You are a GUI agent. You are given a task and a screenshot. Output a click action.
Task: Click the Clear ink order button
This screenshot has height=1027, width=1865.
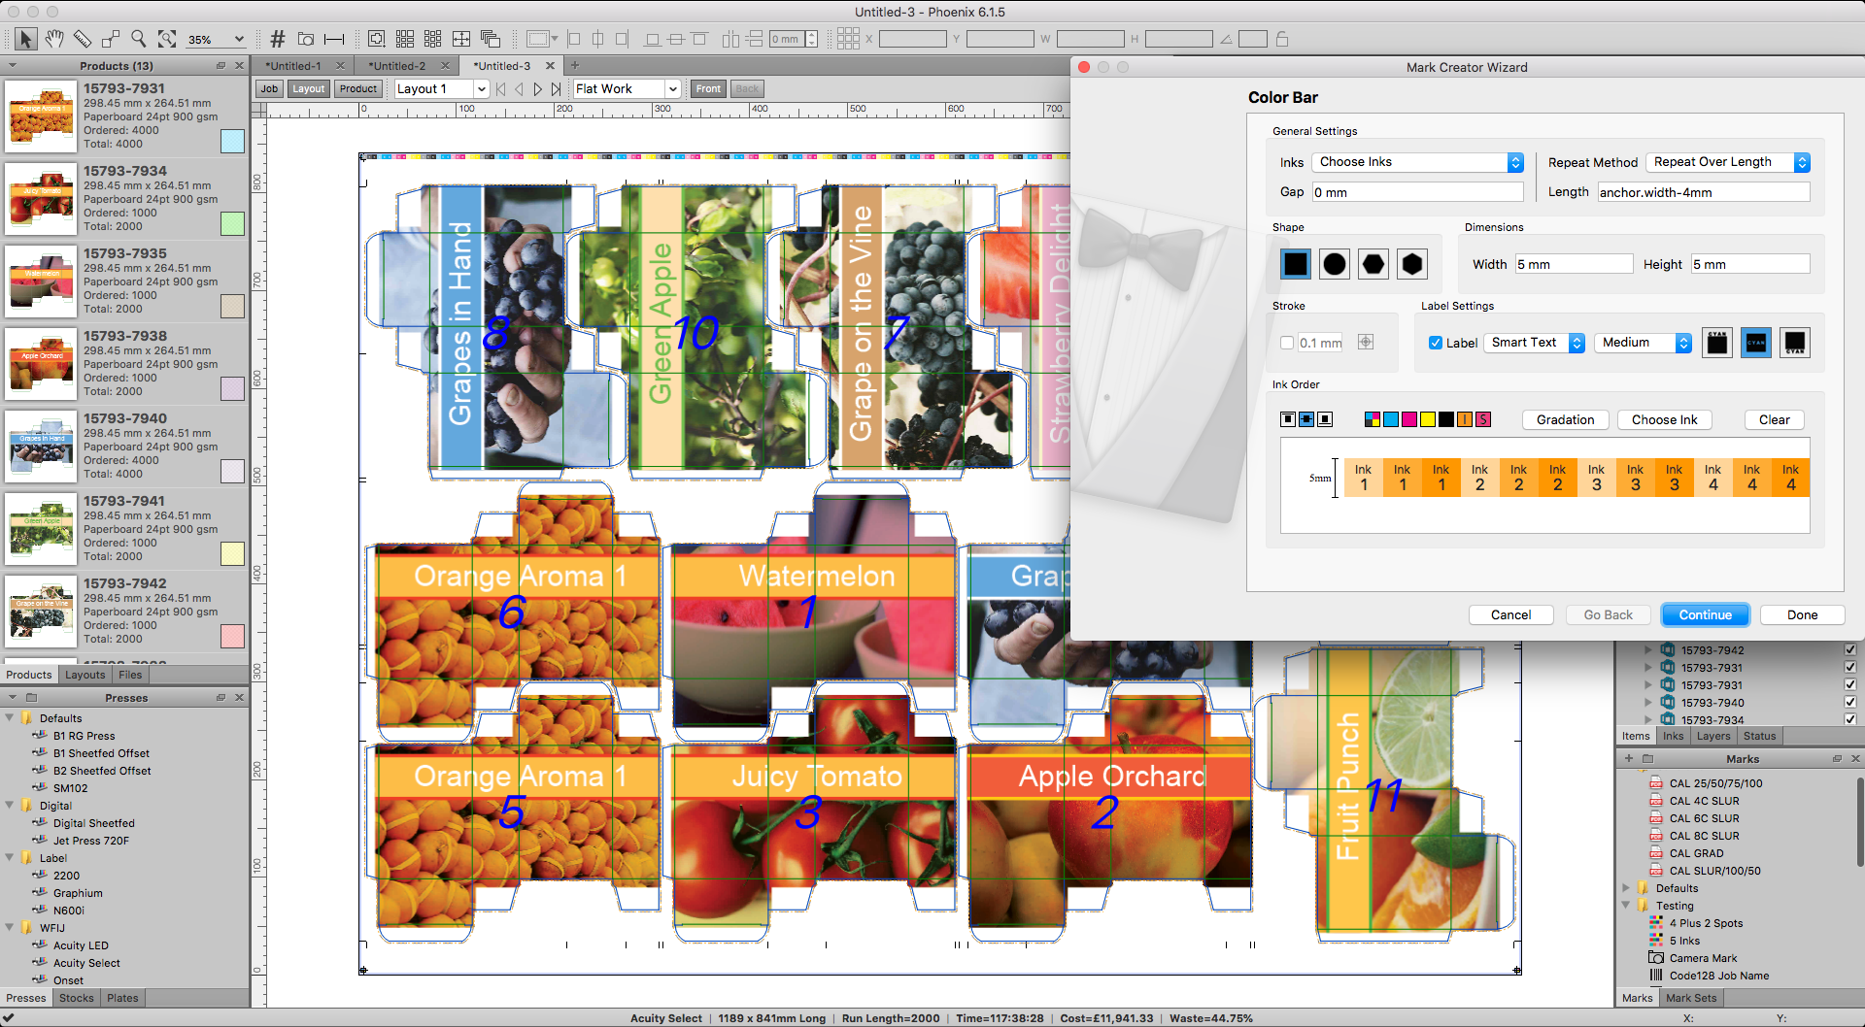pos(1775,419)
